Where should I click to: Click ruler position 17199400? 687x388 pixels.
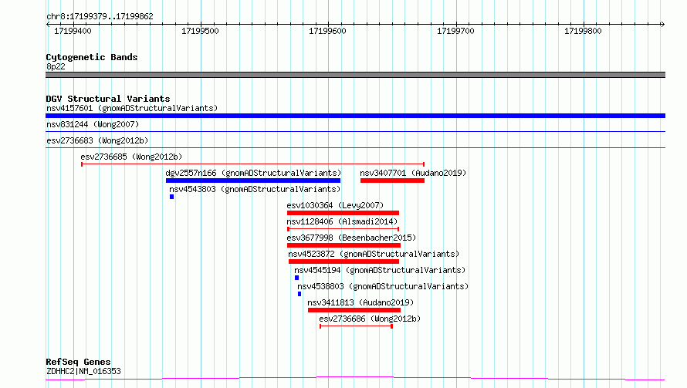point(73,31)
